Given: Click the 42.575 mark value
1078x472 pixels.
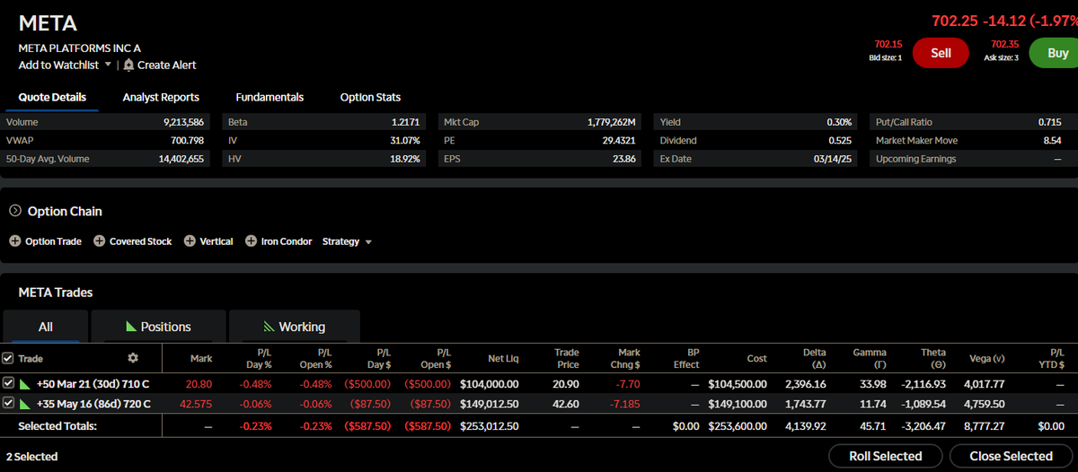Looking at the screenshot, I should click(x=195, y=404).
